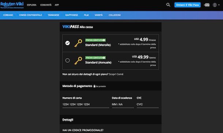Screen dimensions: 223x133
Task: Go to the Varietà category
Action: click(x=99, y=15)
